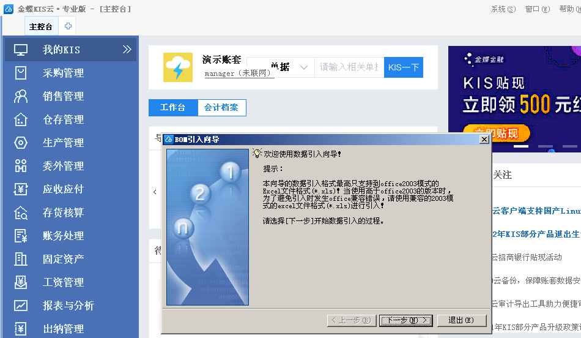581x338 pixels.
Task: Click the 生产管理 hexagon icon
Action: pos(21,143)
